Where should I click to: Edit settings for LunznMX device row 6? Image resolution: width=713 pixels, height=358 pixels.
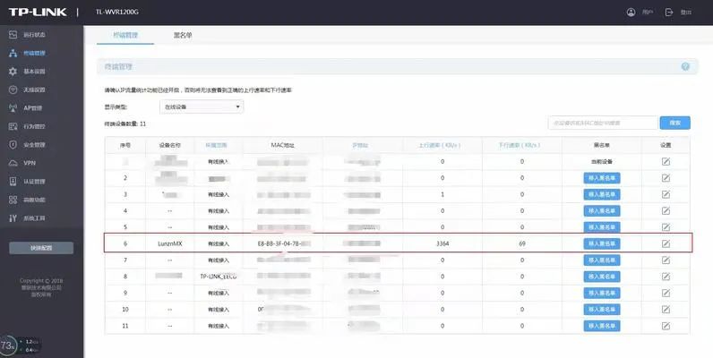pyautogui.click(x=666, y=244)
